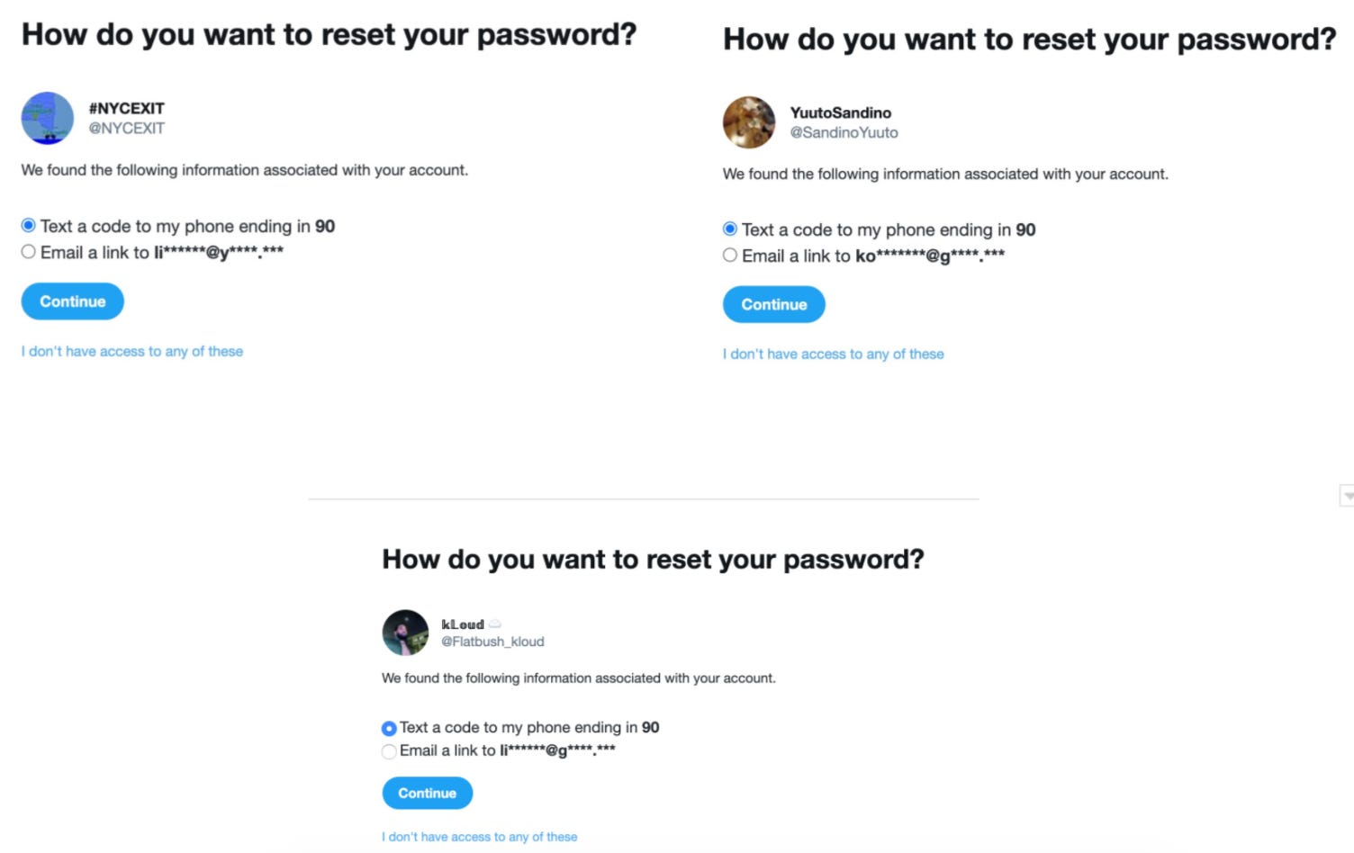Image resolution: width=1354 pixels, height=853 pixels.
Task: Select 'Email a link to ko*******@g****.***' for YuutoSandino
Action: pyautogui.click(x=729, y=255)
